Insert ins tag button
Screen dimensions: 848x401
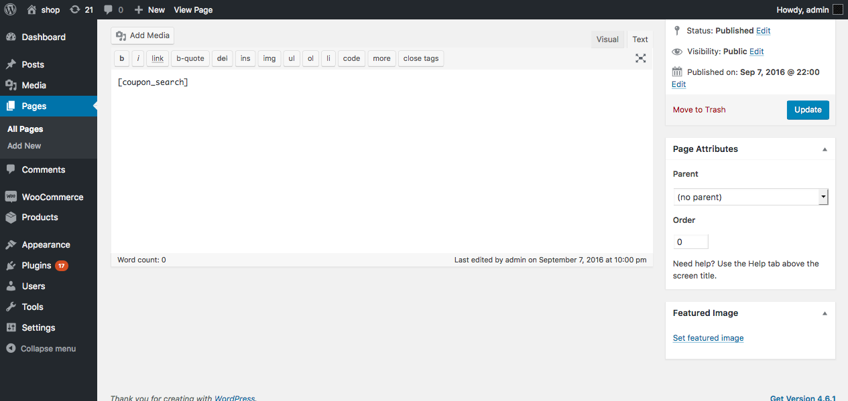click(x=245, y=58)
